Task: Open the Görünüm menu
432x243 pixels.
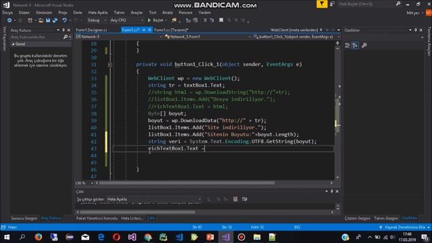Action: coord(44,13)
